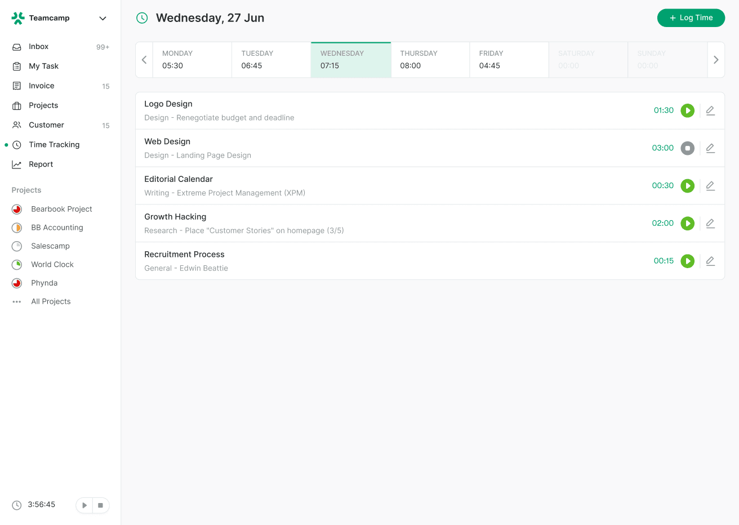Stop the running Web Design timer
Viewport: 739px width, 525px height.
point(688,148)
